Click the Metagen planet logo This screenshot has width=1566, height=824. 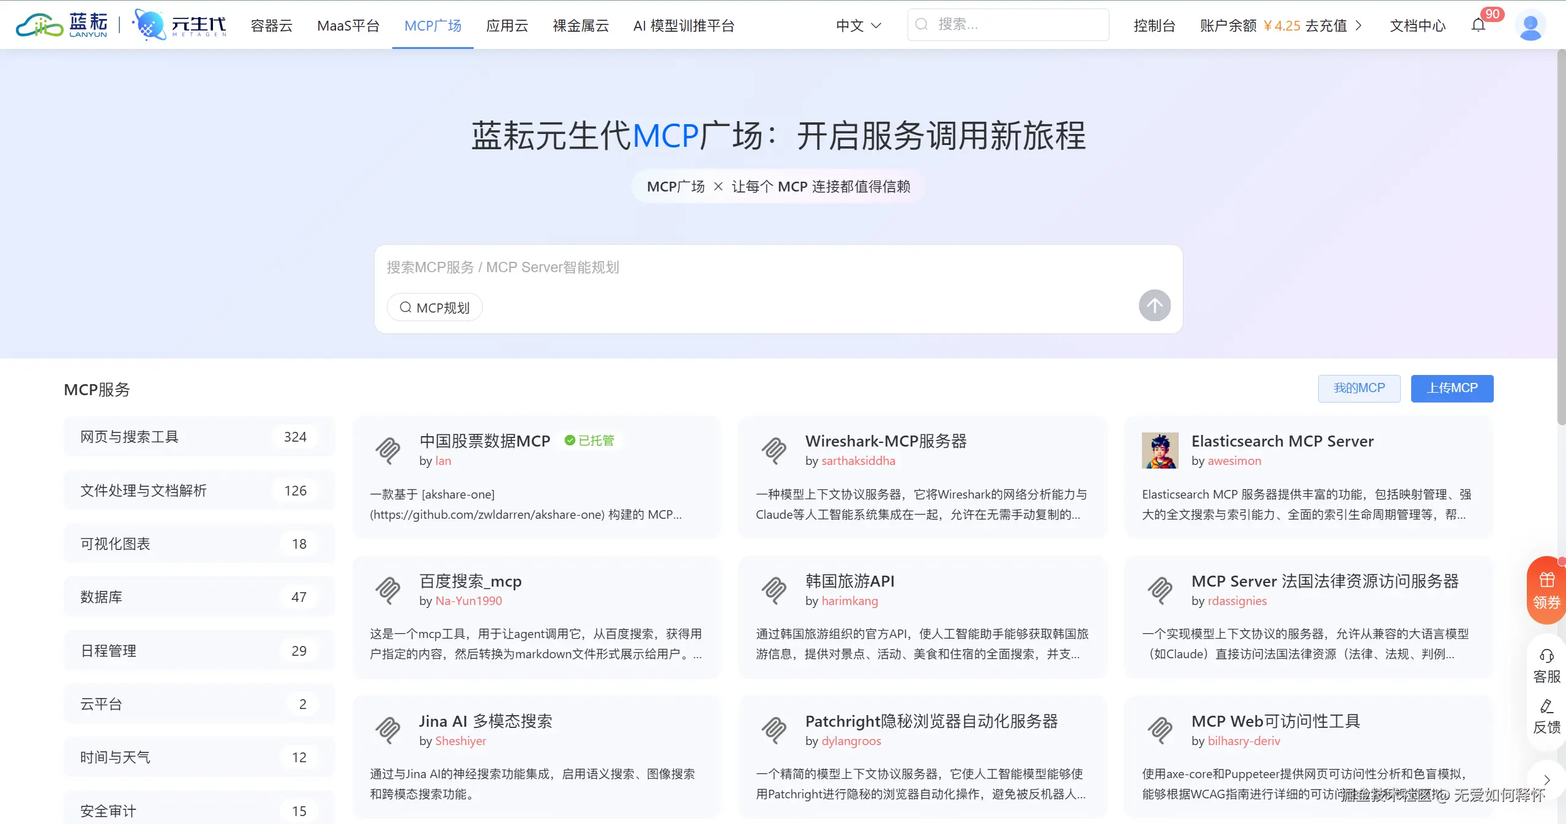point(179,24)
